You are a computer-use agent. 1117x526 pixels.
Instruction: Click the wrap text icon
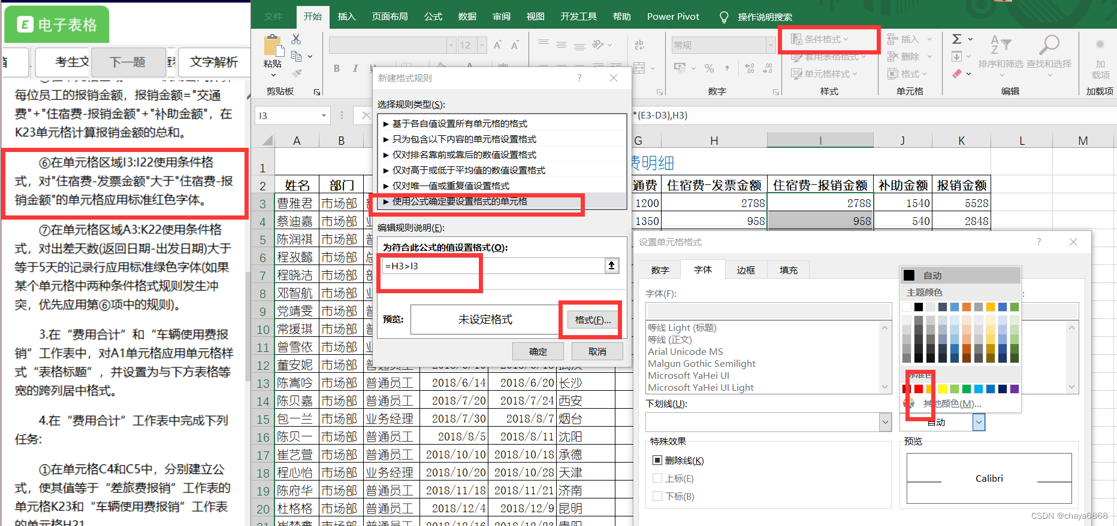point(639,44)
